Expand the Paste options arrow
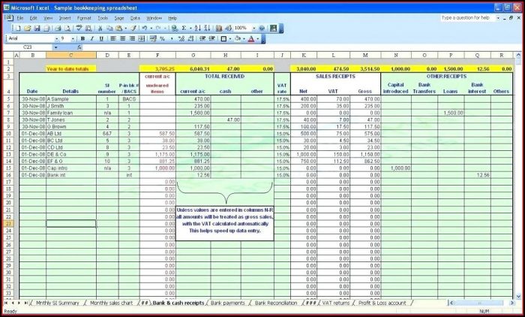The height and width of the screenshot is (317, 525). (125, 29)
